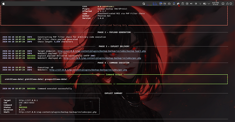The height and width of the screenshot is (122, 235).
Task: Click the lock icon in menu bar
Action: pos(227,4)
